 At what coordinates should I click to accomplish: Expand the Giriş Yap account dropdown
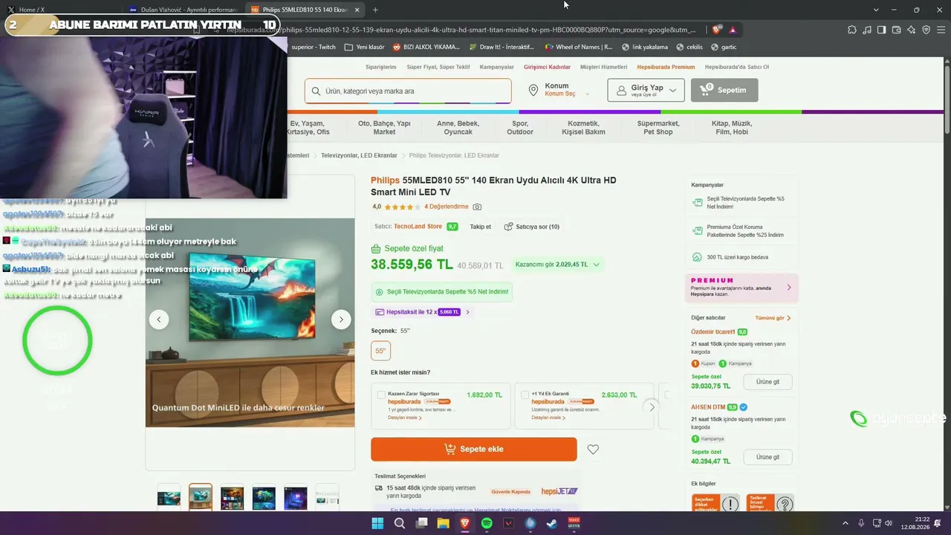[x=646, y=90]
